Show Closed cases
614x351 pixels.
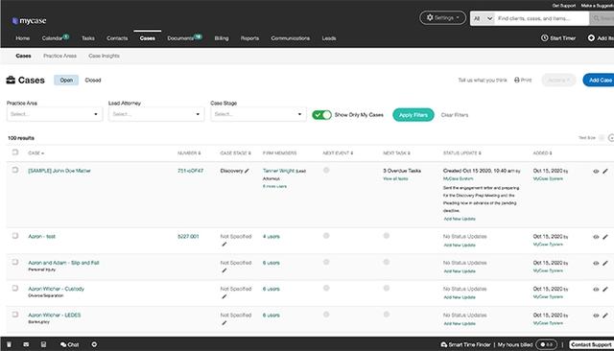(93, 80)
